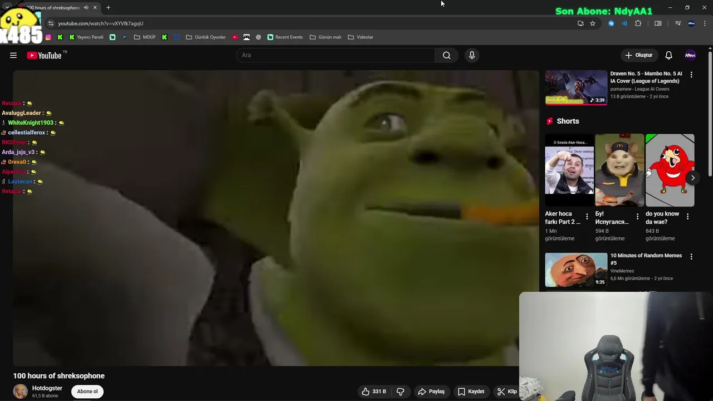Focus the Ara search input field
The height and width of the screenshot is (401, 713).
click(335, 55)
